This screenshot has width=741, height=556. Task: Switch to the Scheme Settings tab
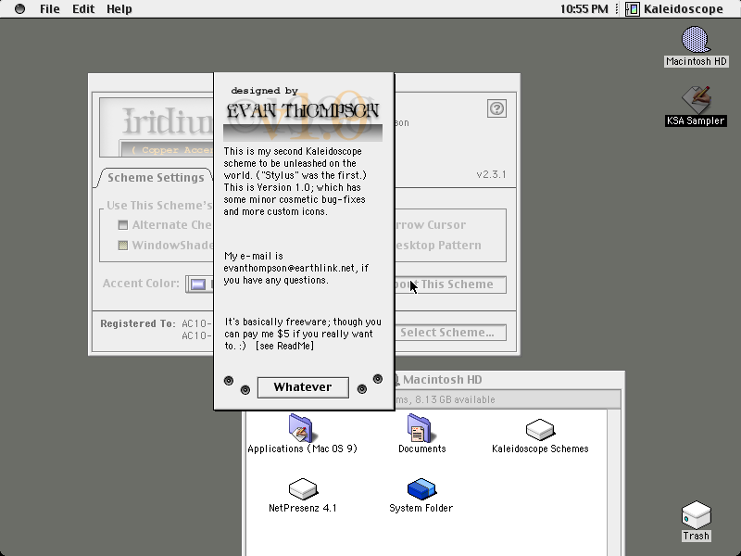pyautogui.click(x=156, y=178)
